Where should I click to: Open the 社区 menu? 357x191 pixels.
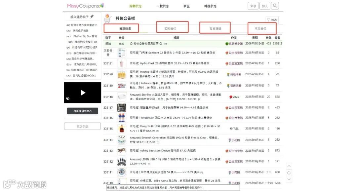(186, 6)
